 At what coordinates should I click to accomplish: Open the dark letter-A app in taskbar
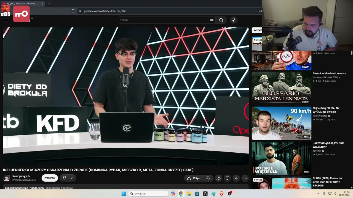pos(205,194)
